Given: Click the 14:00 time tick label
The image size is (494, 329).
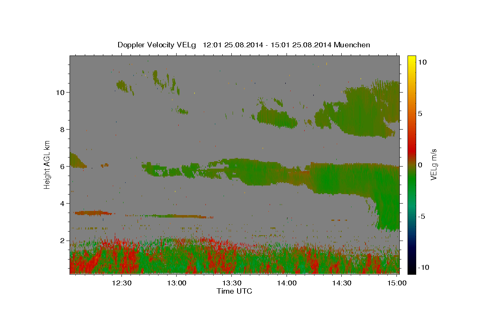Looking at the screenshot, I should [x=287, y=283].
